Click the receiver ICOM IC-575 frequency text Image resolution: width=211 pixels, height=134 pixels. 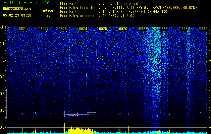coord(135,12)
